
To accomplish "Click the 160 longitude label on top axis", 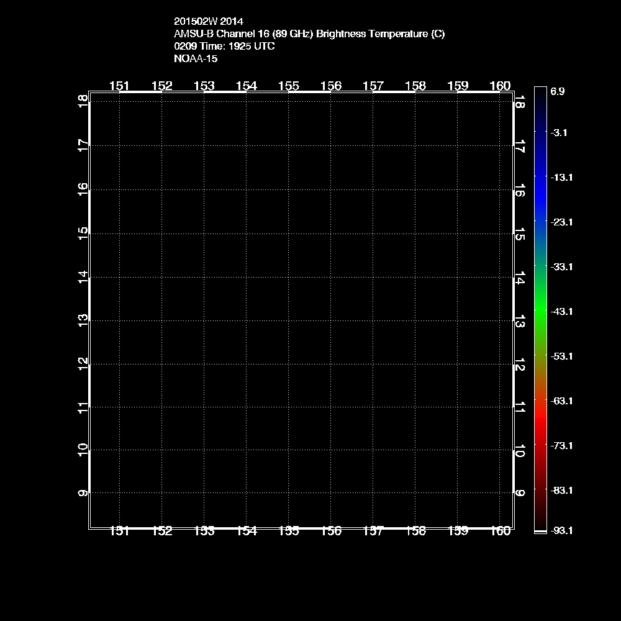I will point(501,86).
